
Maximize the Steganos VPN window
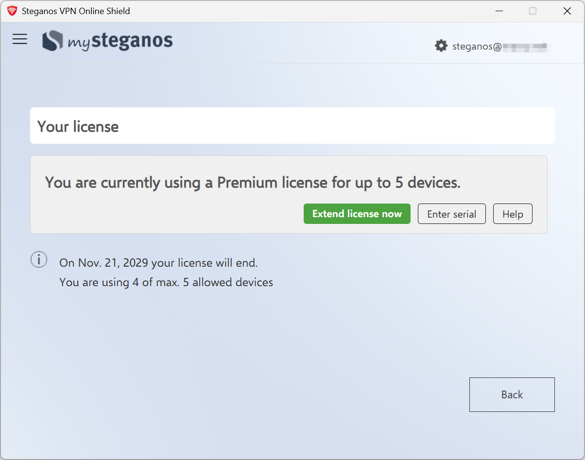[533, 11]
